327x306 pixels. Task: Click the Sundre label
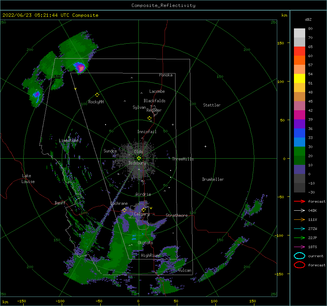click(110, 151)
